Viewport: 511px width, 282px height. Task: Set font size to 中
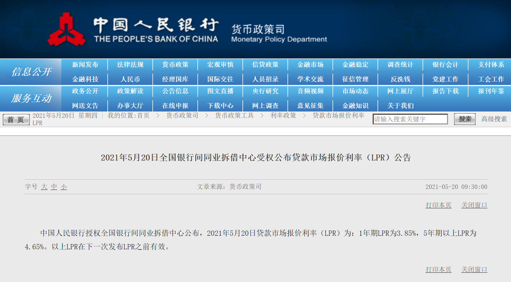[x=54, y=187]
